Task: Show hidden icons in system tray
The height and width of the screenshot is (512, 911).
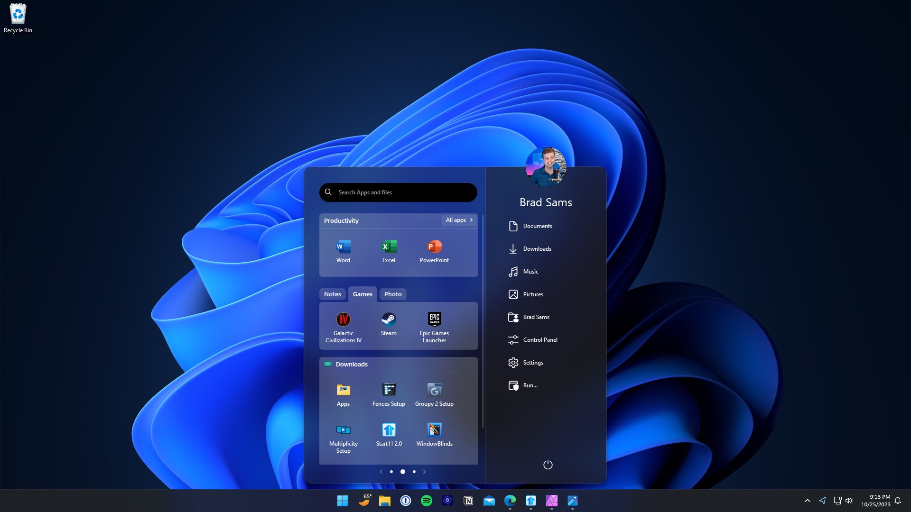Action: (x=807, y=501)
